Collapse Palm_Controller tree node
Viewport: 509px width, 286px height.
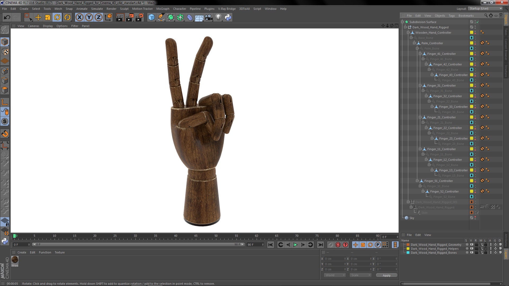[x=414, y=43]
